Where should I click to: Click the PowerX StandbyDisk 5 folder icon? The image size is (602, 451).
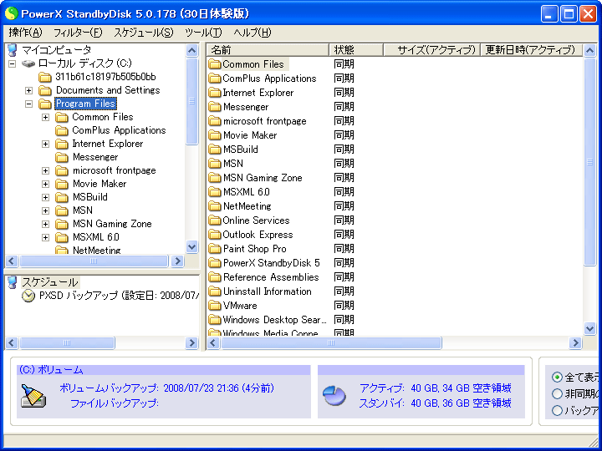point(215,263)
